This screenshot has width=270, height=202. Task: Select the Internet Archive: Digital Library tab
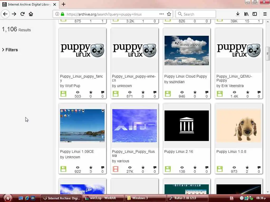(30, 4)
